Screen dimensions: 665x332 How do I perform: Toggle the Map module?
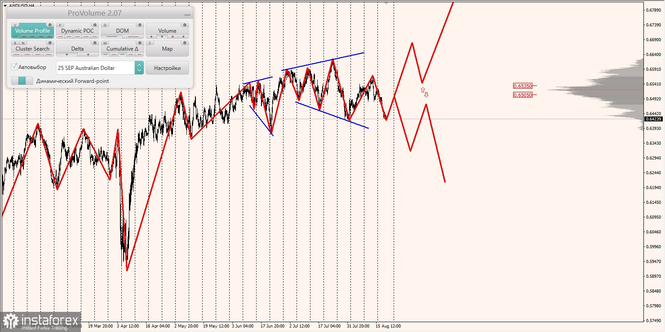(x=167, y=49)
